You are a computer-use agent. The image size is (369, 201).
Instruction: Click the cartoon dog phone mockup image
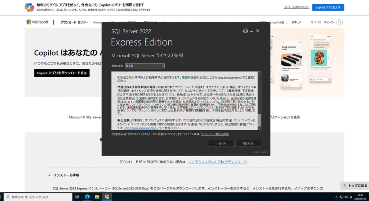coord(320,59)
